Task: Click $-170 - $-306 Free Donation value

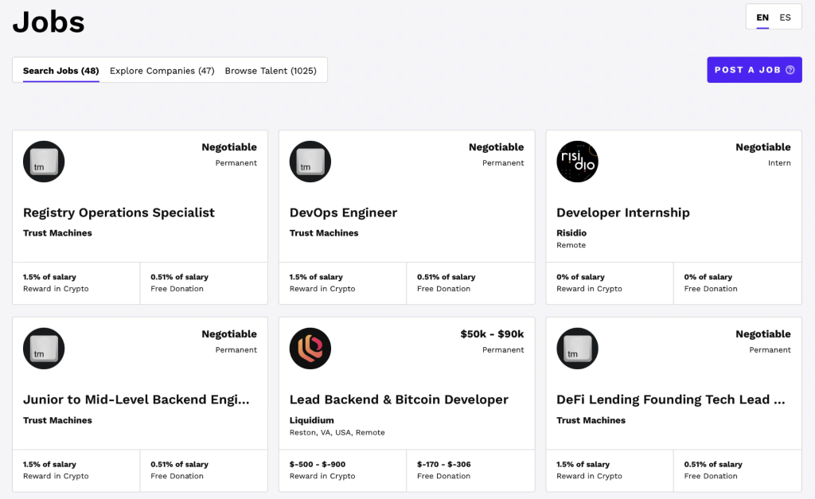Action: 443,464
